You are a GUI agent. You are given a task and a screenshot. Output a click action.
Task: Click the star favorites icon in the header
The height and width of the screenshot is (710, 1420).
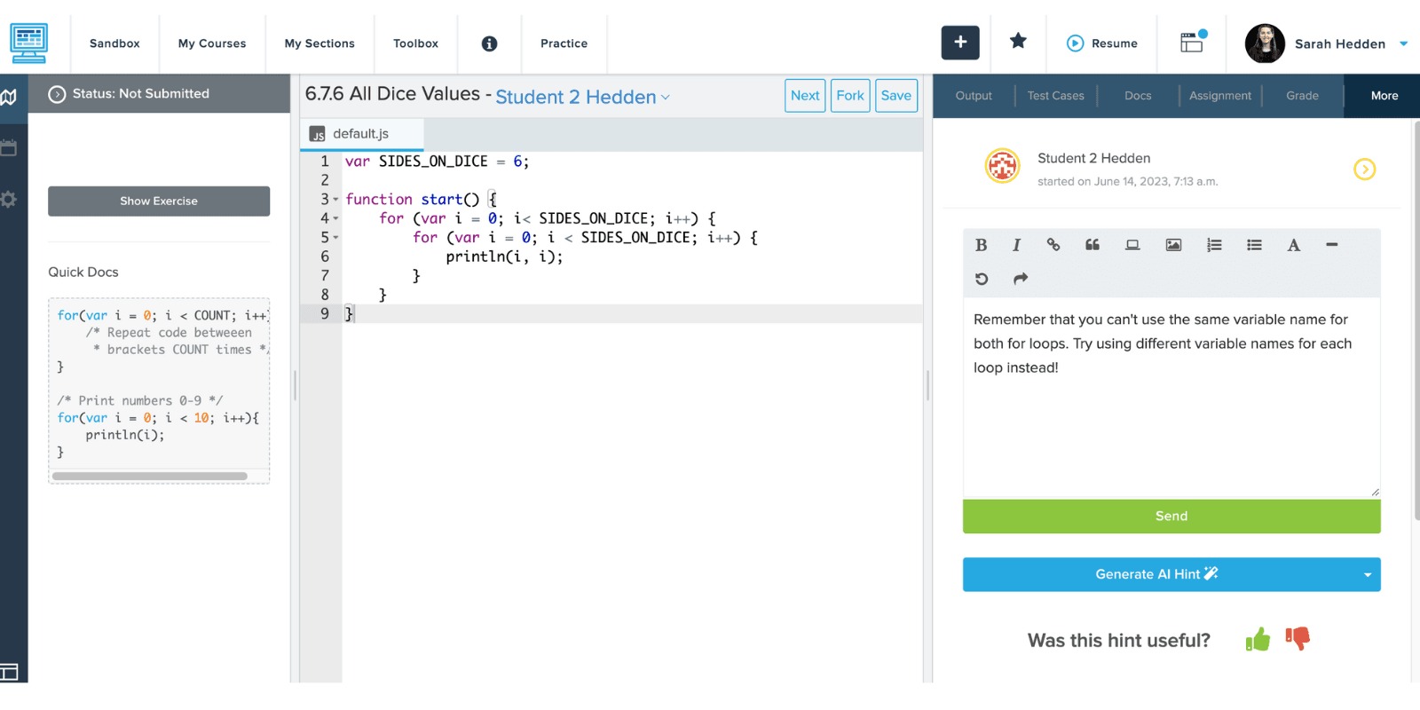pos(1018,41)
